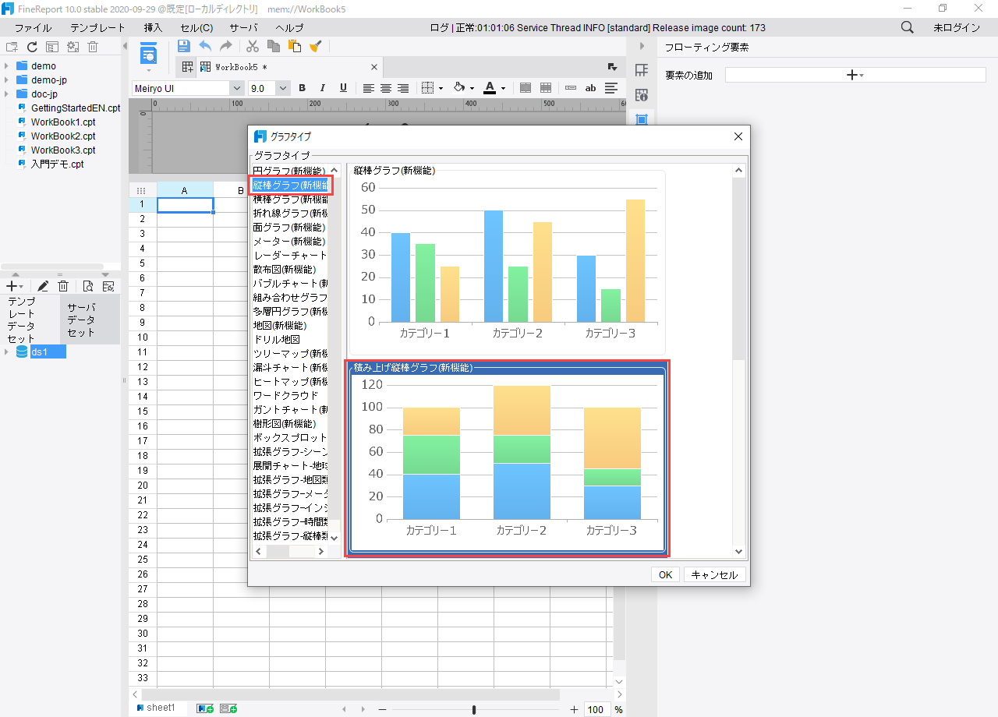Image resolution: width=998 pixels, height=717 pixels.
Task: Expand the demo-jp folder
Action: tap(7, 80)
